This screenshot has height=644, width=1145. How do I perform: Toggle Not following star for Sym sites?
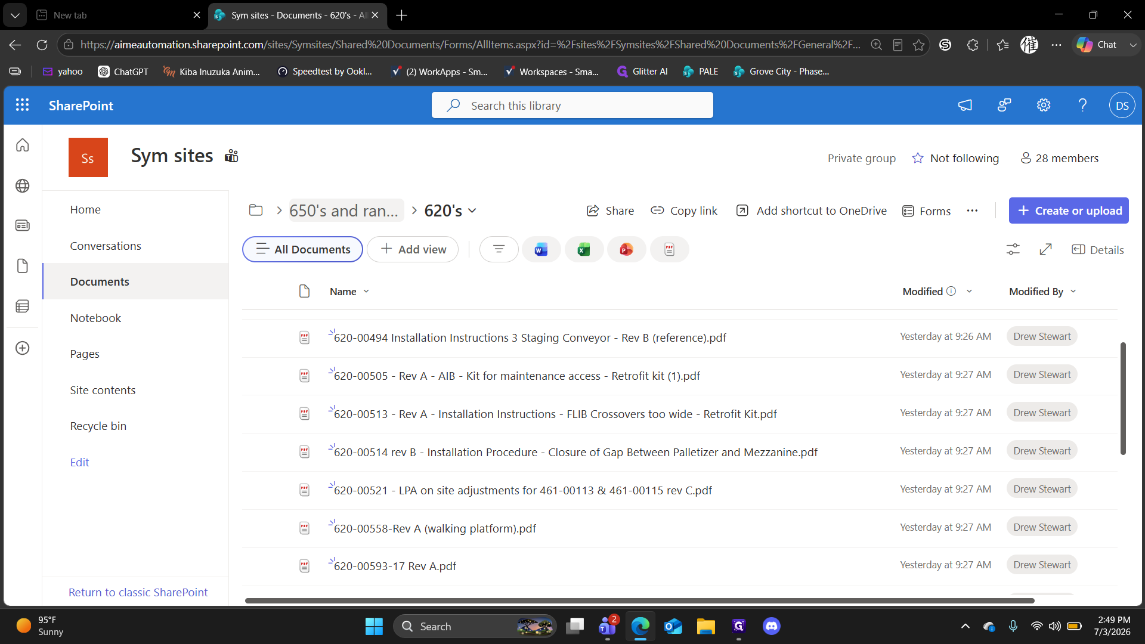[x=918, y=158]
